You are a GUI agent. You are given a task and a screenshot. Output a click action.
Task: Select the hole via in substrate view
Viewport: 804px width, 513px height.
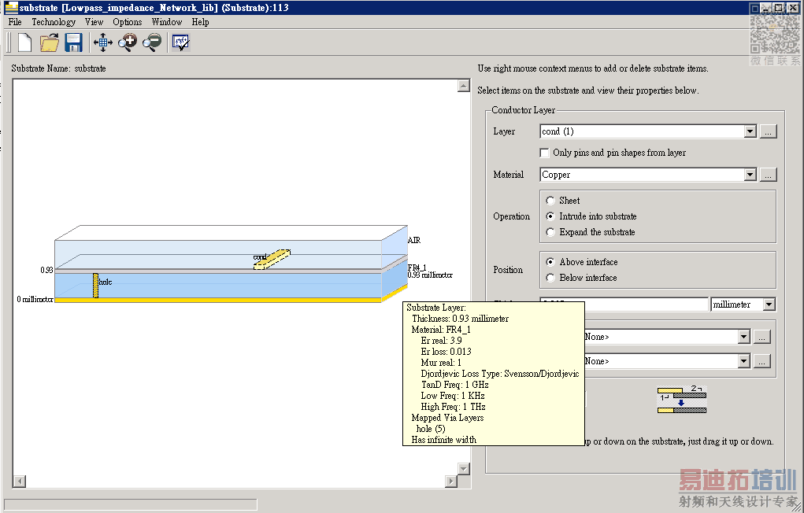coord(95,286)
